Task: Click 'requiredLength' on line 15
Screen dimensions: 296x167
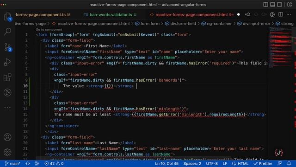Action: coord(225,115)
